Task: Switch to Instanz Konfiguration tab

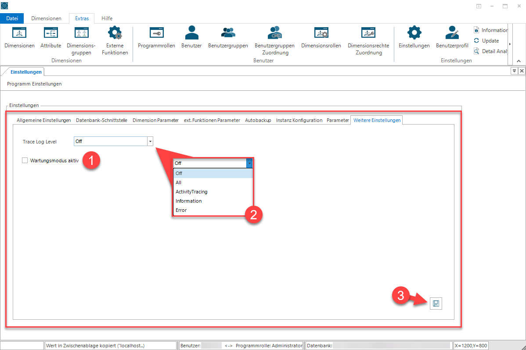Action: point(299,120)
